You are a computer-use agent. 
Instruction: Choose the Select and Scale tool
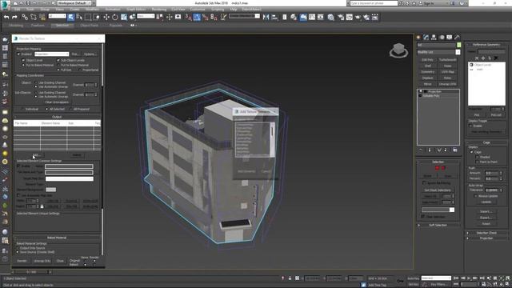[x=124, y=17]
